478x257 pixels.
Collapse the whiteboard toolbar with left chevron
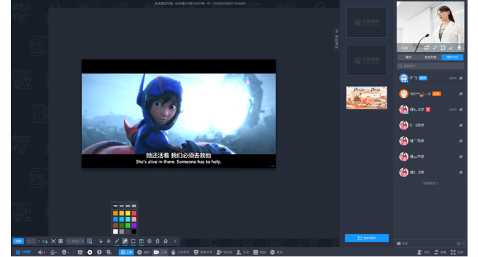(x=175, y=241)
